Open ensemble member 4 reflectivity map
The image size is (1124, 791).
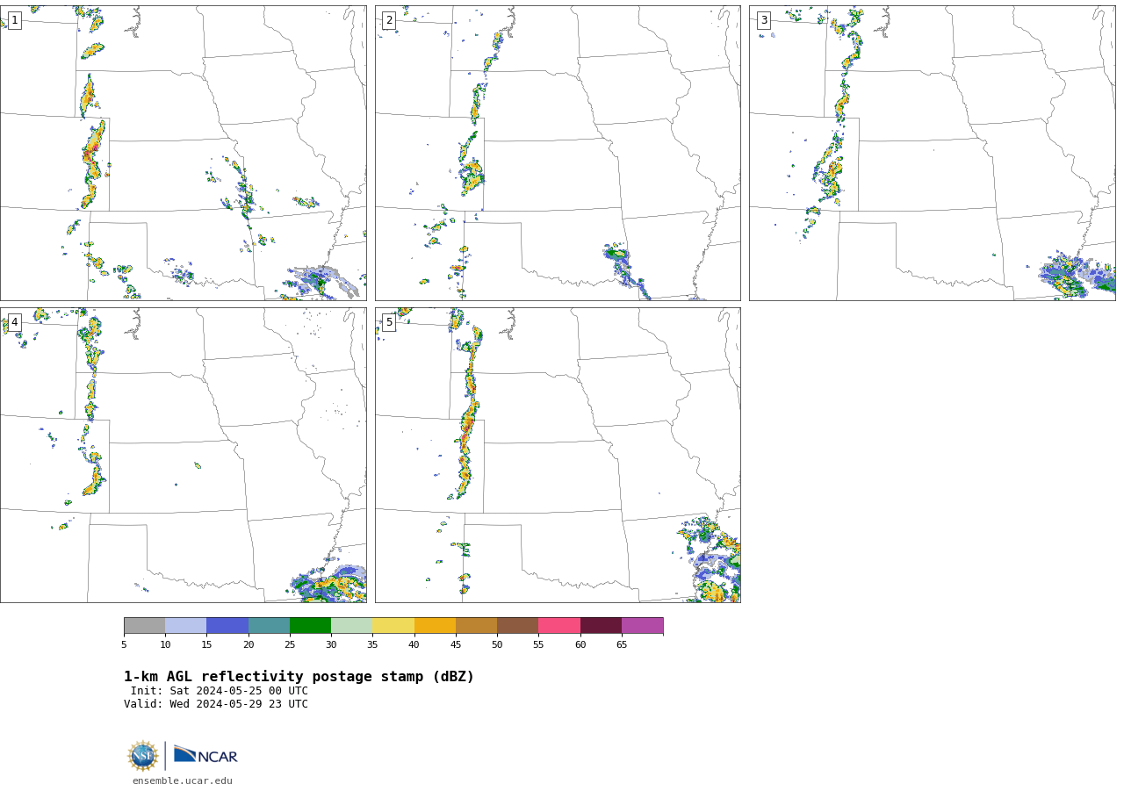point(184,455)
